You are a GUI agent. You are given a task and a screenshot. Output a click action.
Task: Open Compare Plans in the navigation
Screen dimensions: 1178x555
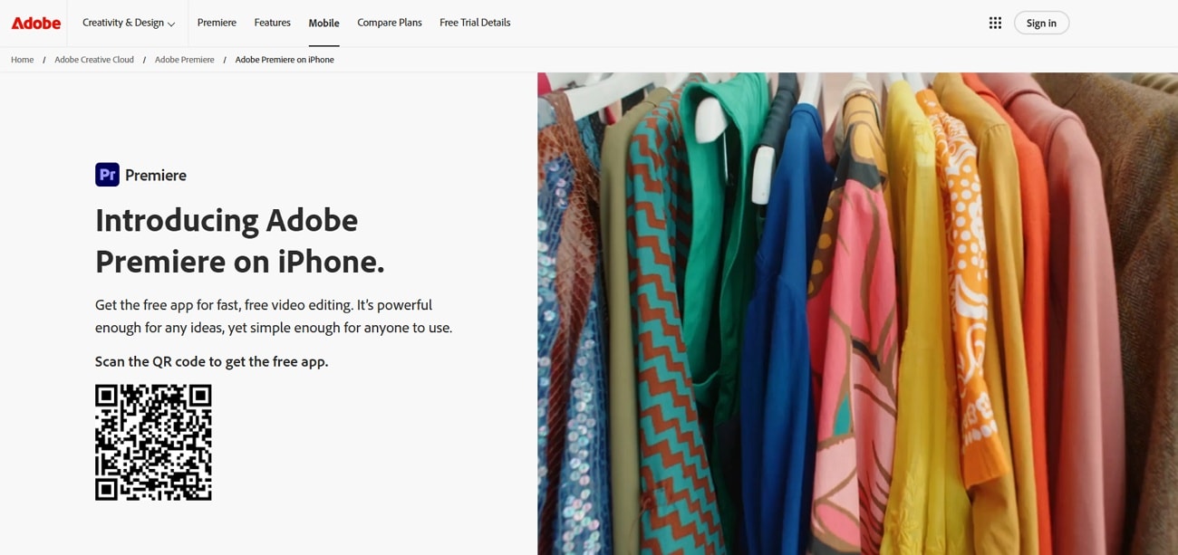390,23
